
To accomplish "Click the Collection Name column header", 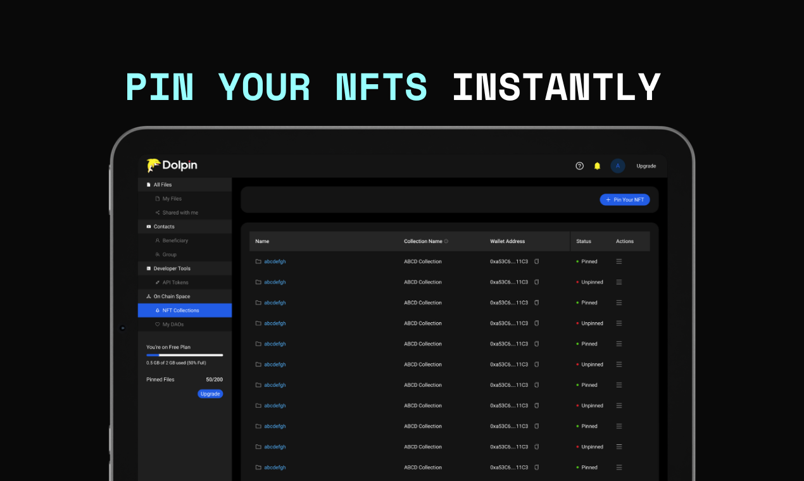I will coord(423,241).
